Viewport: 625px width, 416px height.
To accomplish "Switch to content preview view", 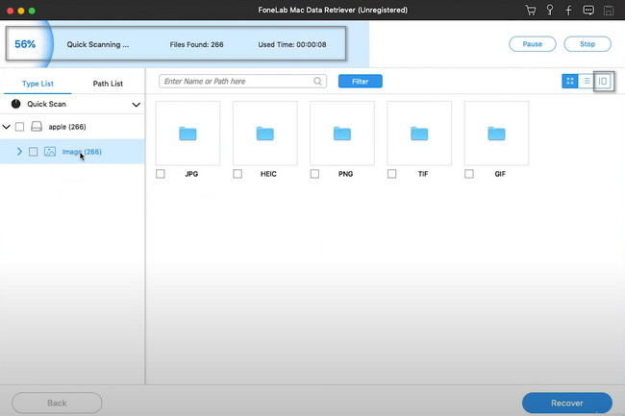I will pos(603,82).
